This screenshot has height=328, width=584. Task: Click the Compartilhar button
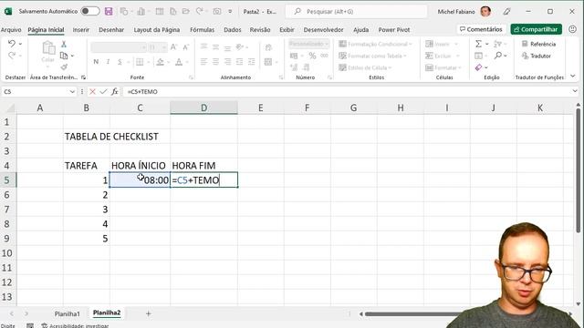point(537,29)
